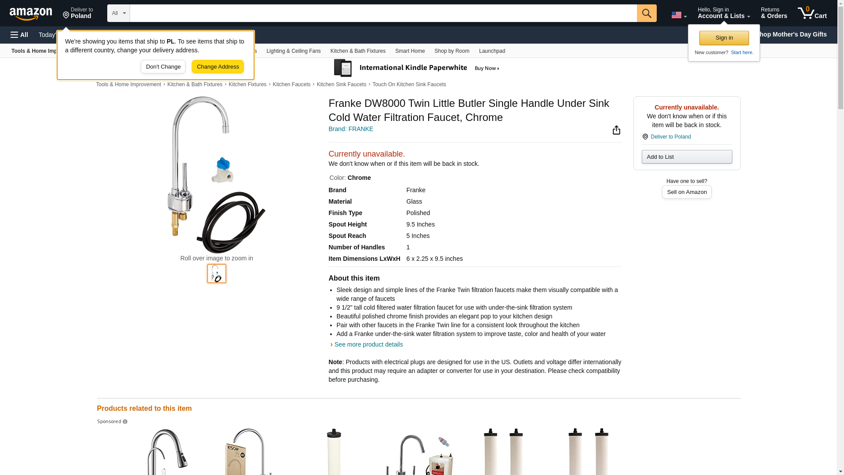Select the faucet product thumbnail

click(x=217, y=274)
